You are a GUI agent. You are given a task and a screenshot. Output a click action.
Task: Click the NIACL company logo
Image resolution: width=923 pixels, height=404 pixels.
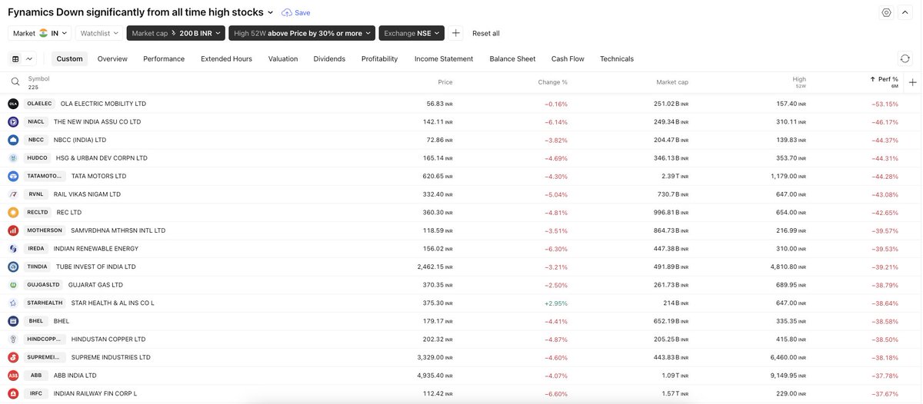click(13, 121)
